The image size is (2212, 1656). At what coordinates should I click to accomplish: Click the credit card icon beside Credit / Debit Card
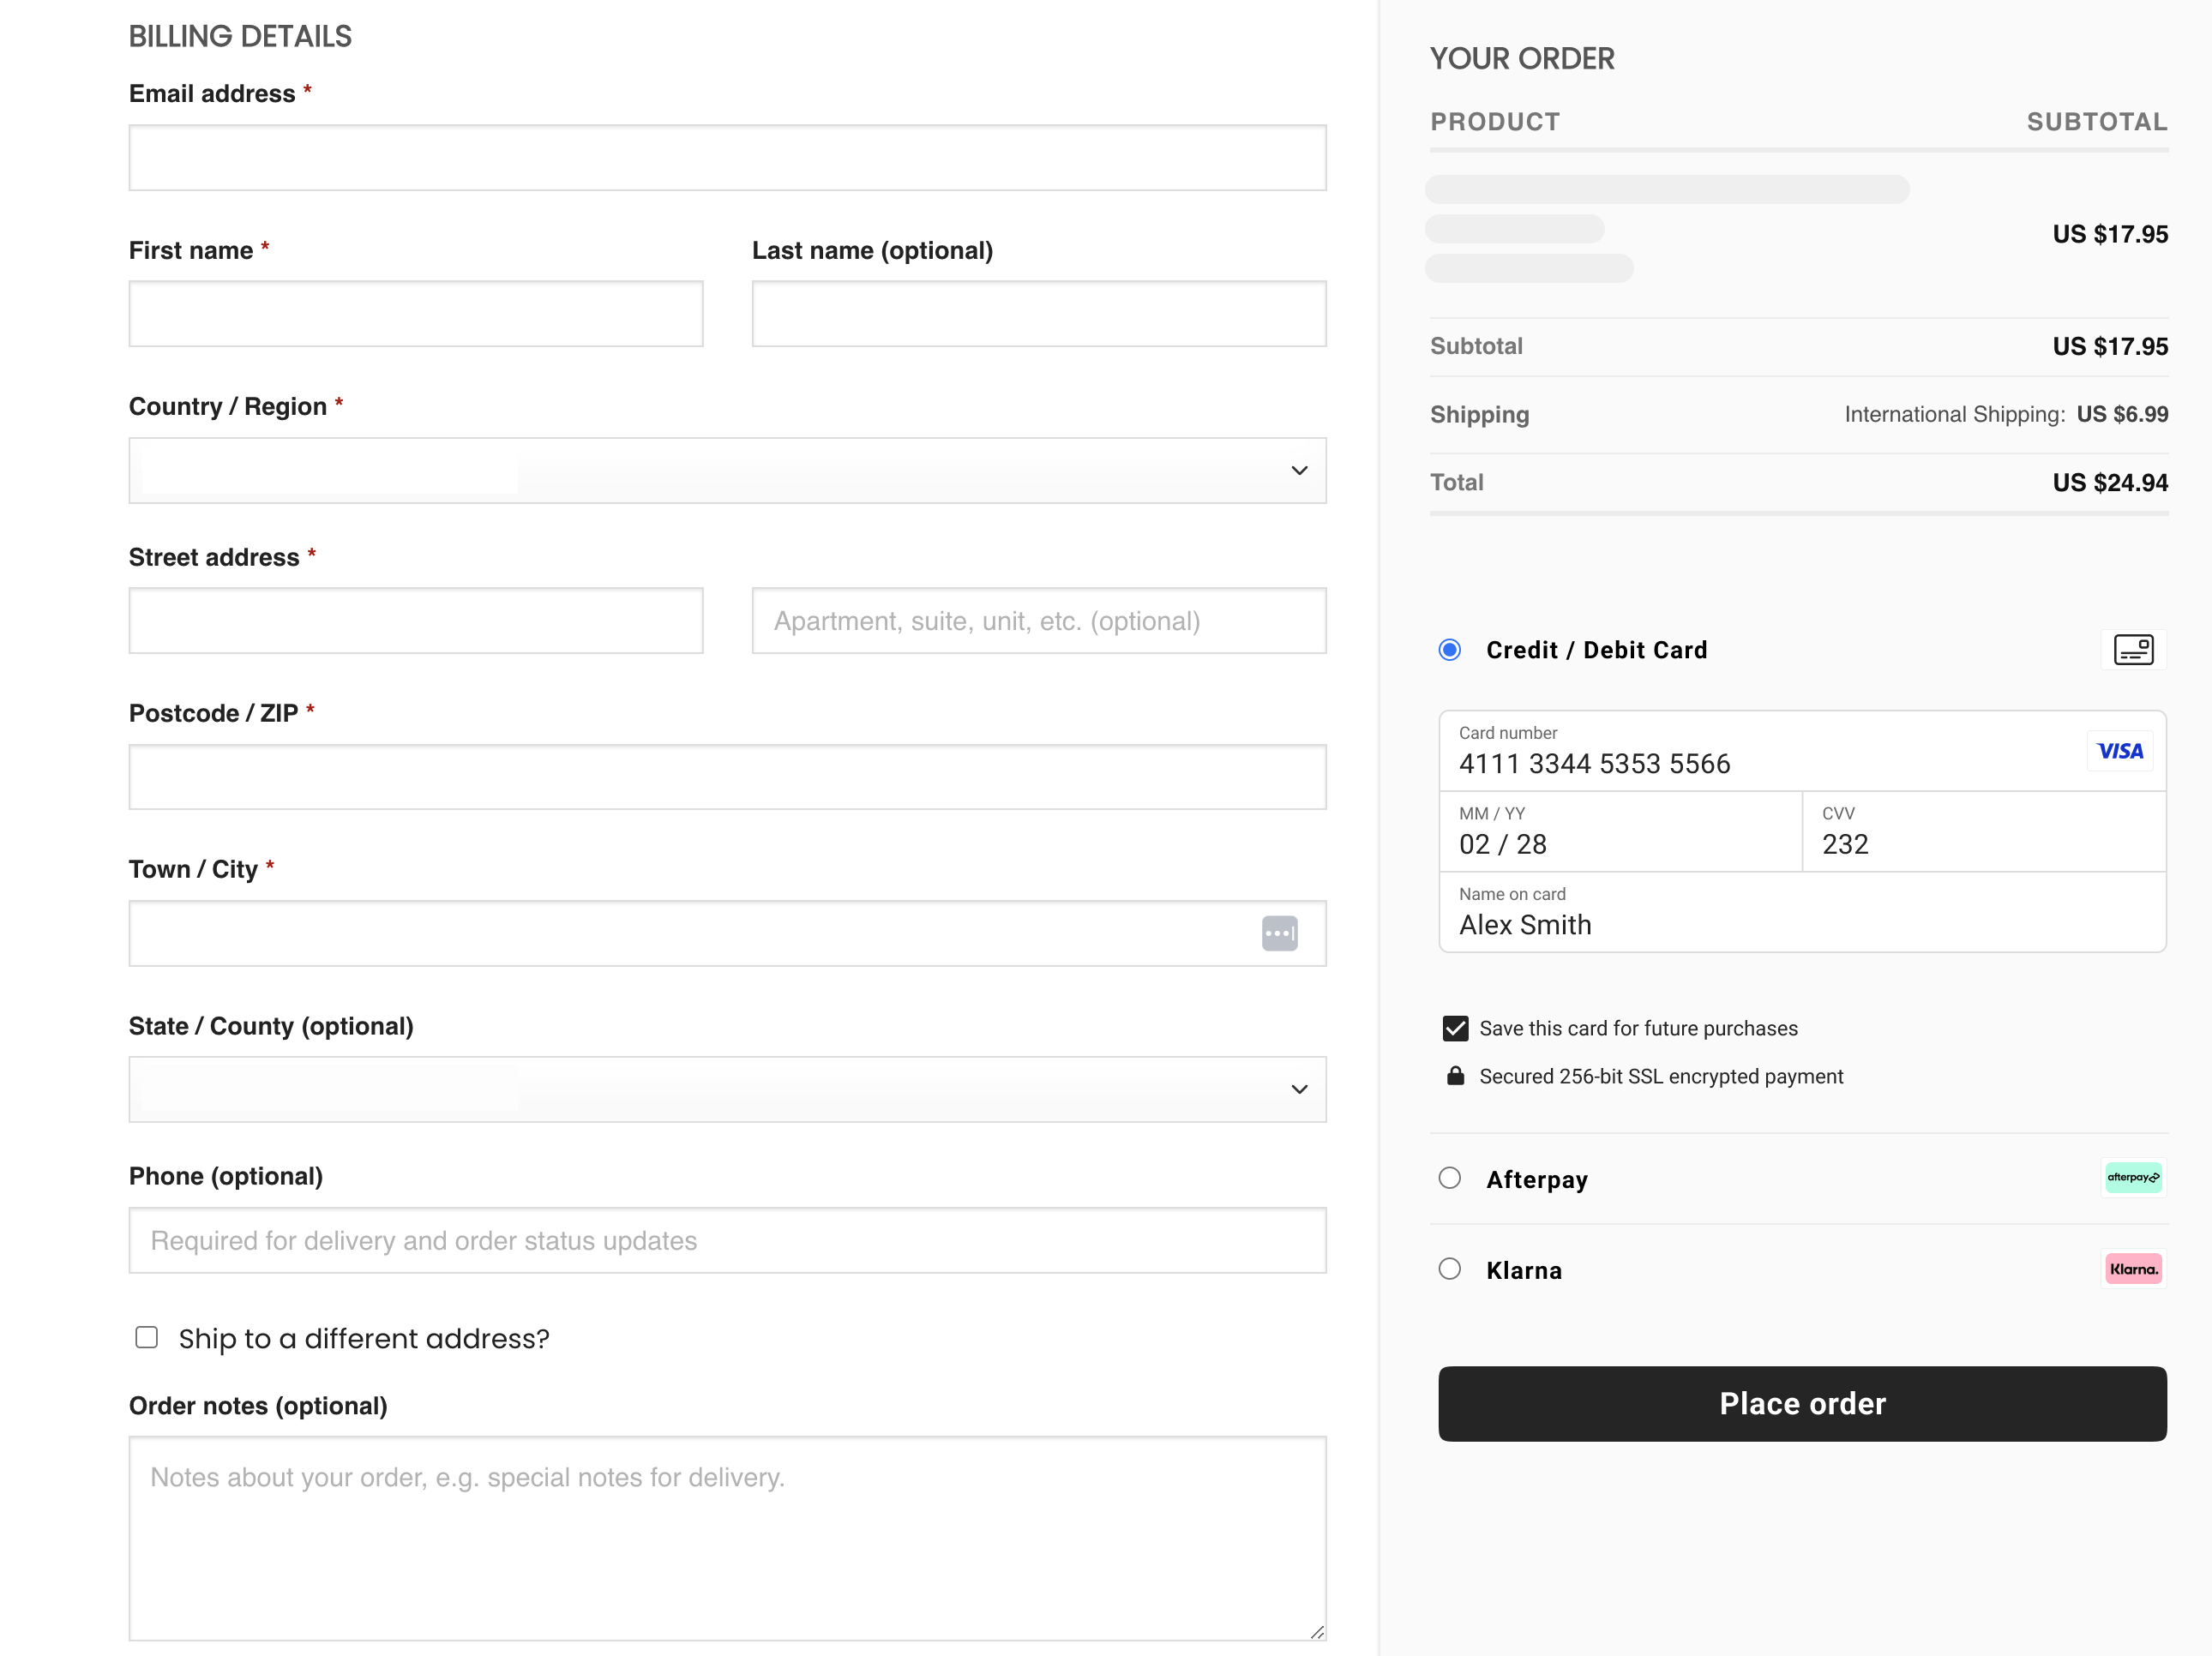[2135, 649]
